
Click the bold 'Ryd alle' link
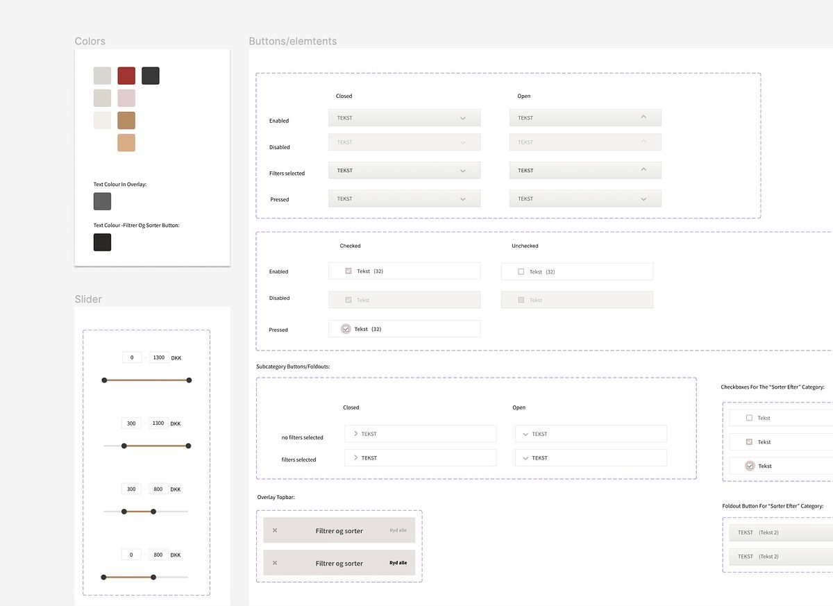(x=398, y=563)
